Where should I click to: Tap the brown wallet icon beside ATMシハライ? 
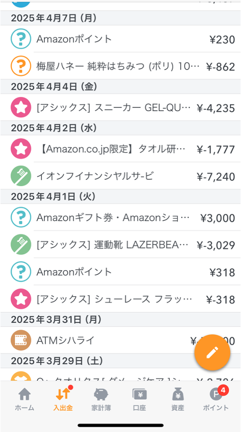[x=21, y=340]
